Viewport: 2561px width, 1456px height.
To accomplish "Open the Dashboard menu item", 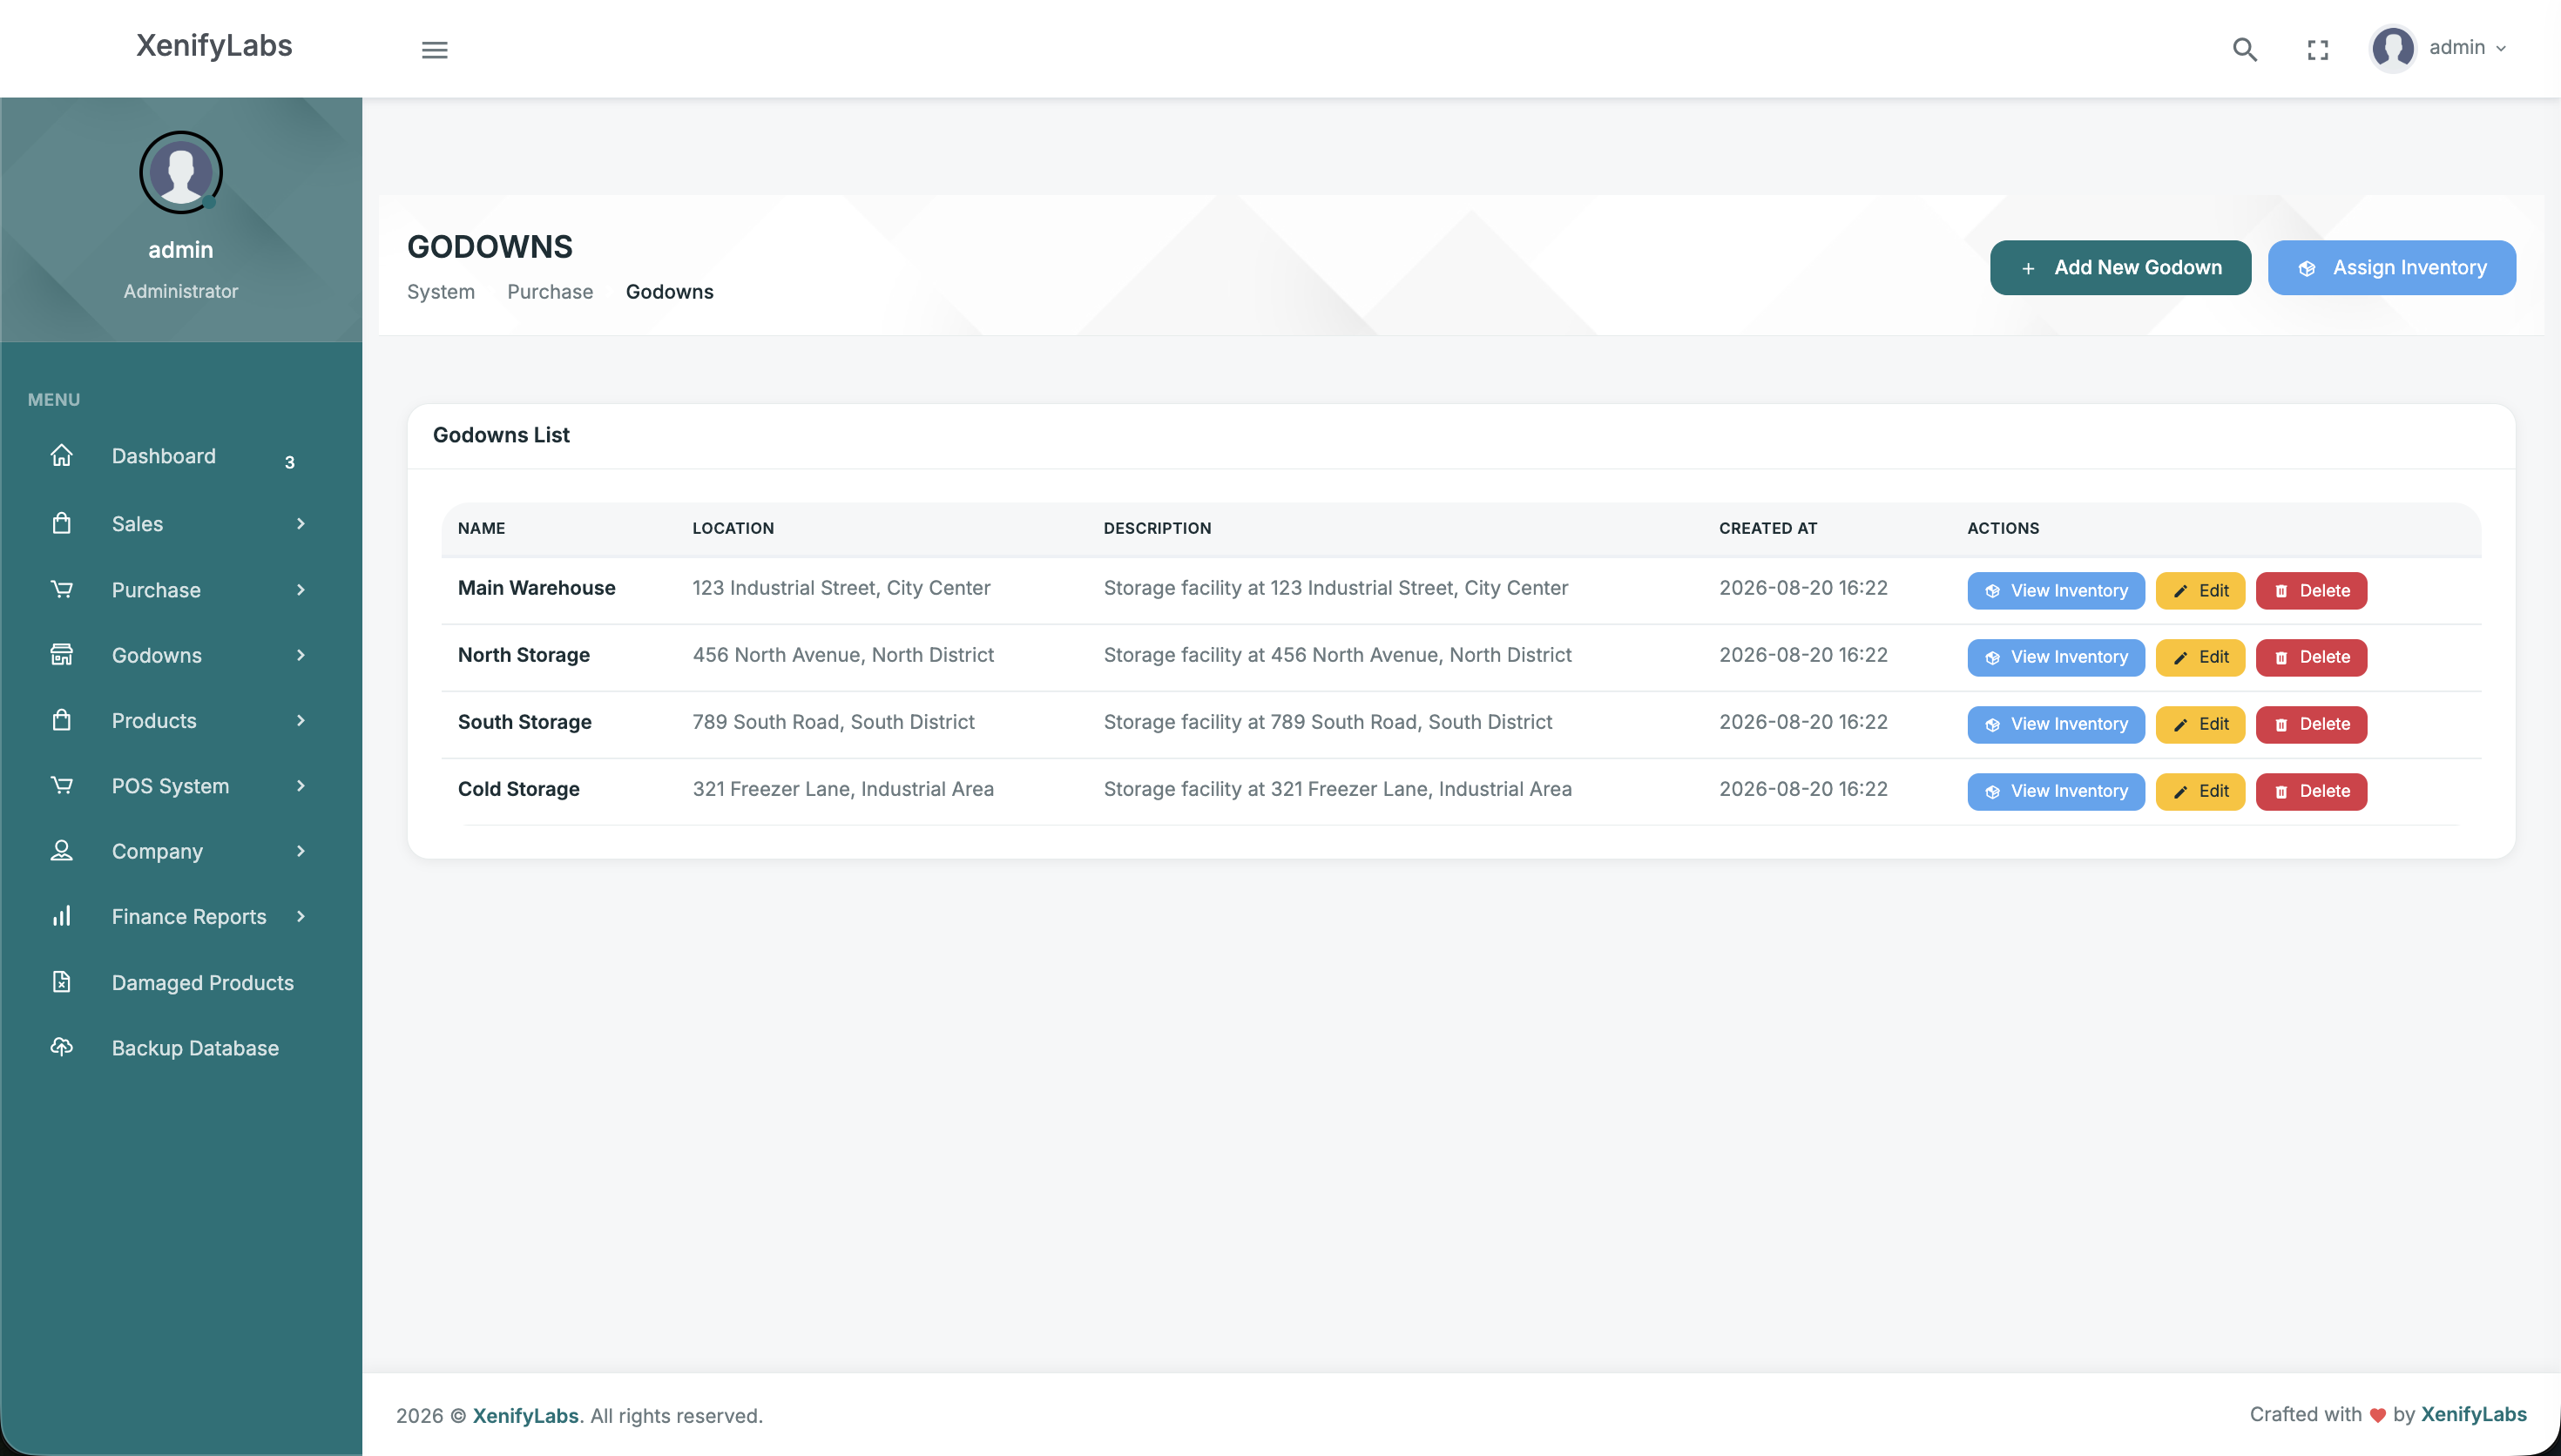I will click(181, 456).
